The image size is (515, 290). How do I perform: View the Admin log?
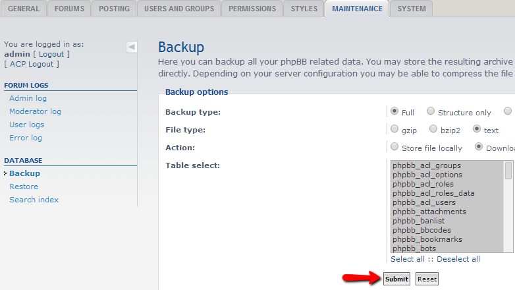click(28, 98)
